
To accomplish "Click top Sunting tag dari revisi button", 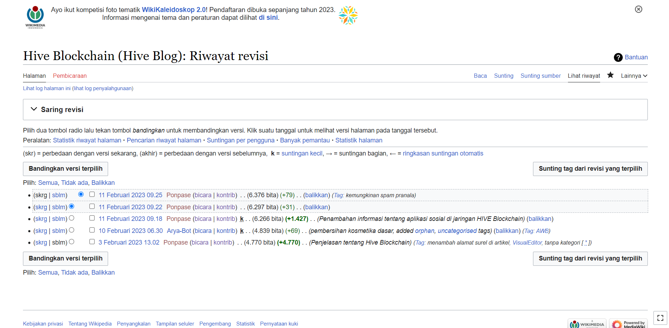I will click(x=590, y=169).
